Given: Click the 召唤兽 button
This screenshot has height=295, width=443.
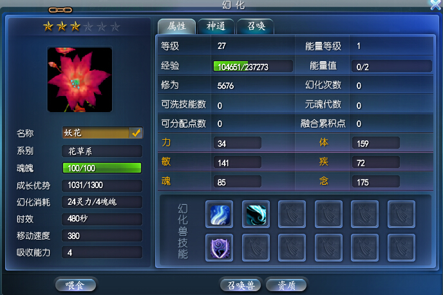Looking at the screenshot, I should [241, 285].
